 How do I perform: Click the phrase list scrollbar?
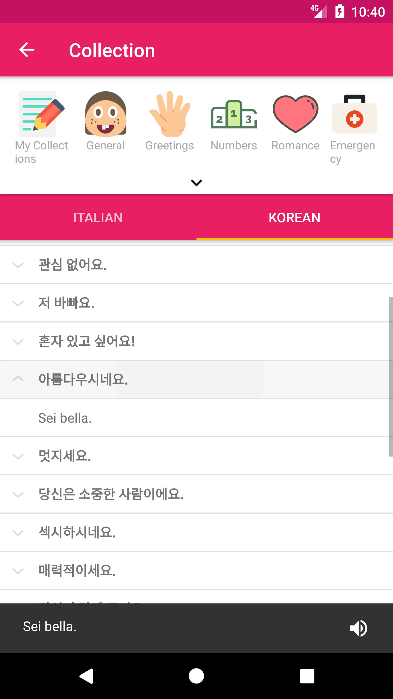pos(391,377)
